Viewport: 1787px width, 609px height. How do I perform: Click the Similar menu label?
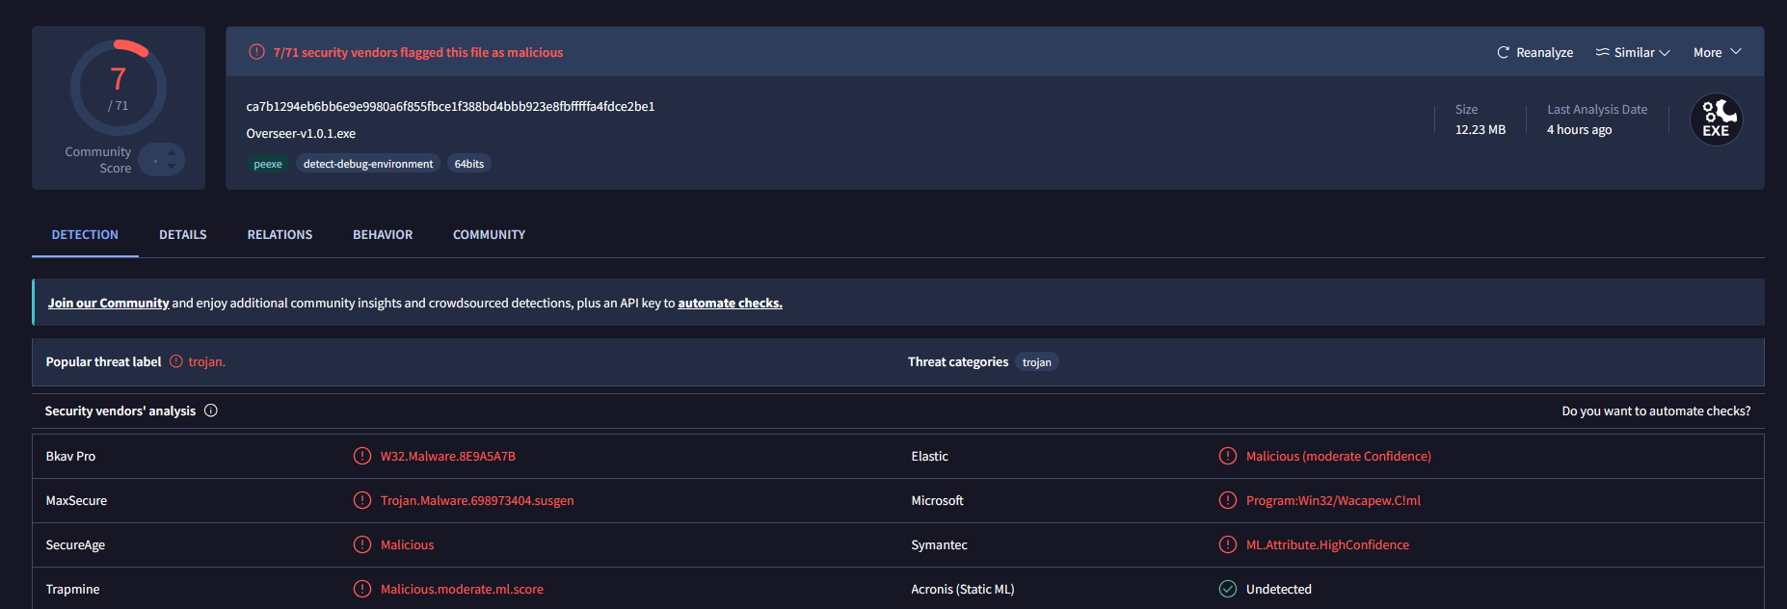tap(1635, 52)
